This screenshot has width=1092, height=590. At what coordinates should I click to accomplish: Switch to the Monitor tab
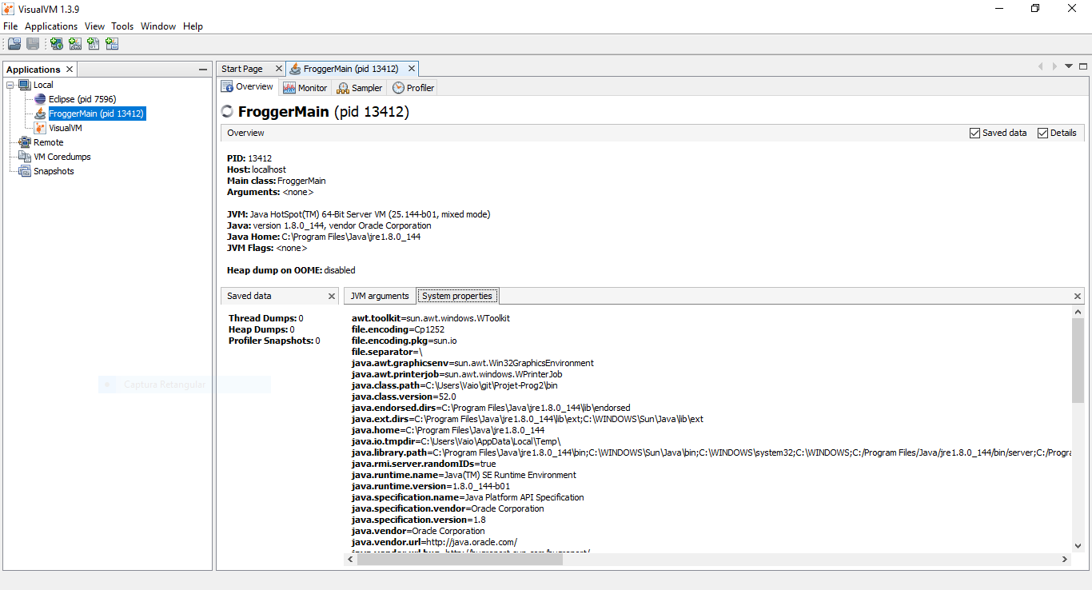click(x=305, y=88)
